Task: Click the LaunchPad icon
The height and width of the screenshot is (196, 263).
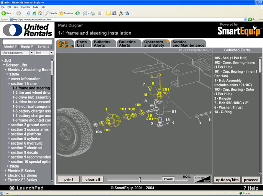Action: tap(12, 188)
